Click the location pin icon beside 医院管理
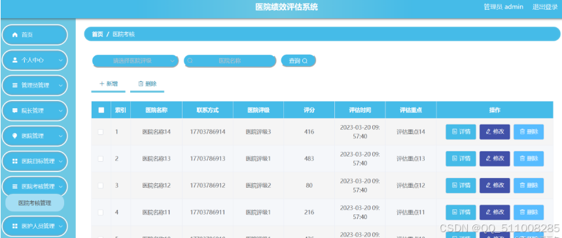Viewport: 562px width, 238px height. (x=14, y=136)
